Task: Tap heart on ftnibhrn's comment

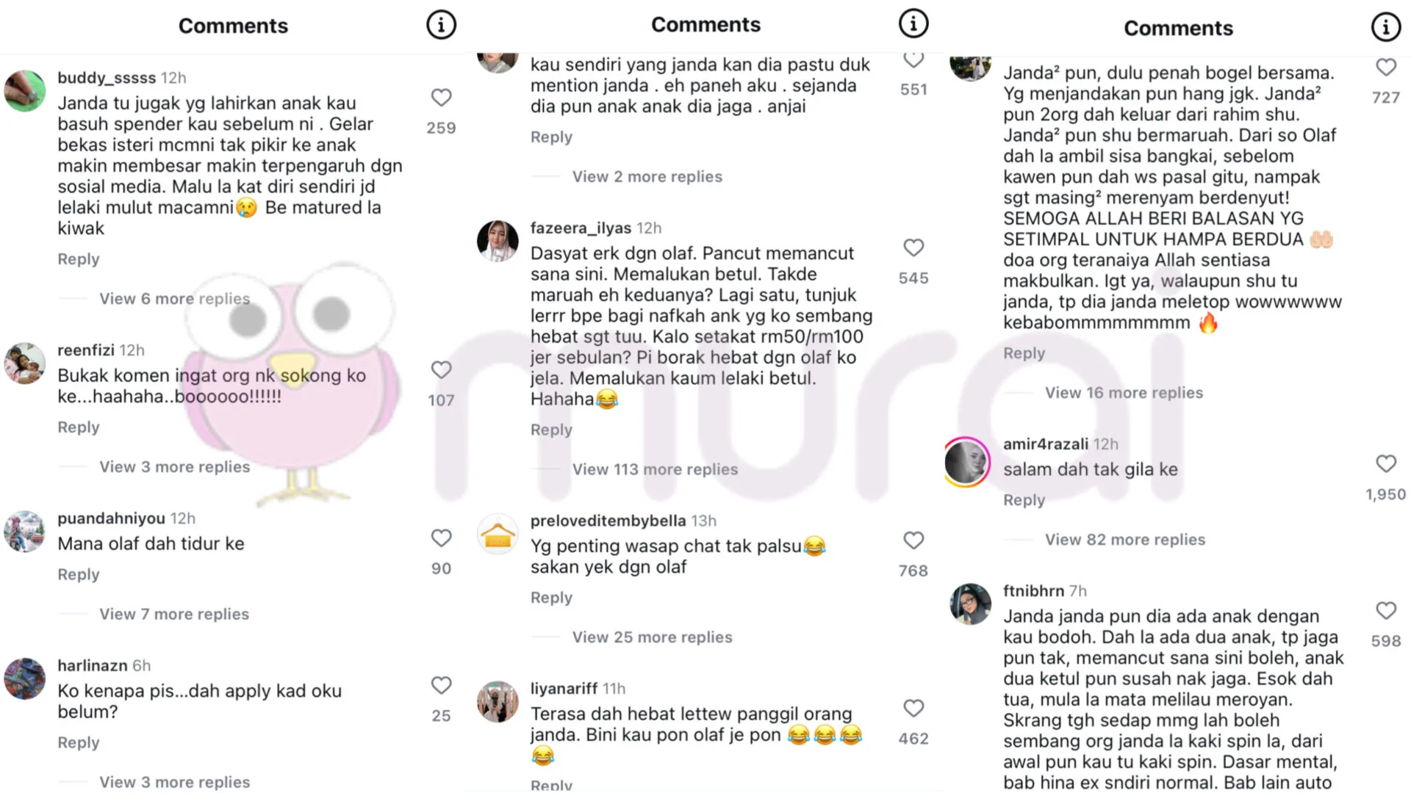Action: click(x=1386, y=610)
